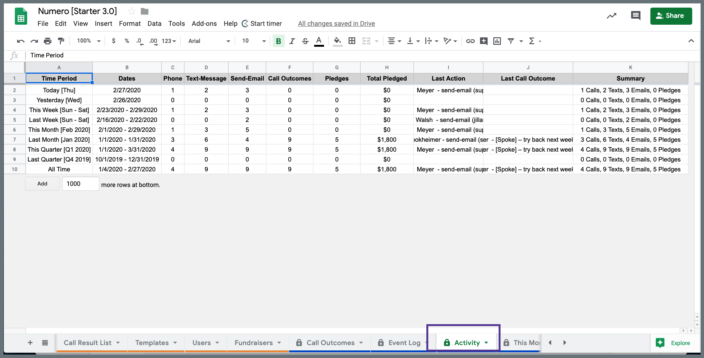Toggle strikethrough formatting
Image resolution: width=704 pixels, height=358 pixels.
(305, 41)
